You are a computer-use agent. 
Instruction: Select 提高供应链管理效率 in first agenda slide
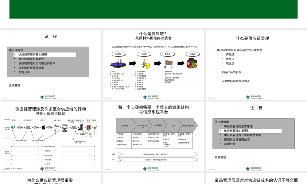pyautogui.click(x=31, y=68)
